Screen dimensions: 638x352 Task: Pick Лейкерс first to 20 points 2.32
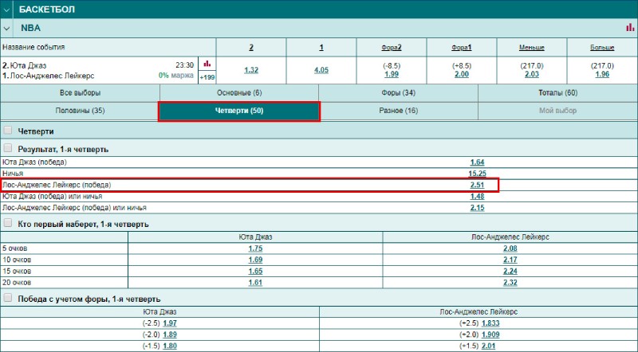pos(510,283)
